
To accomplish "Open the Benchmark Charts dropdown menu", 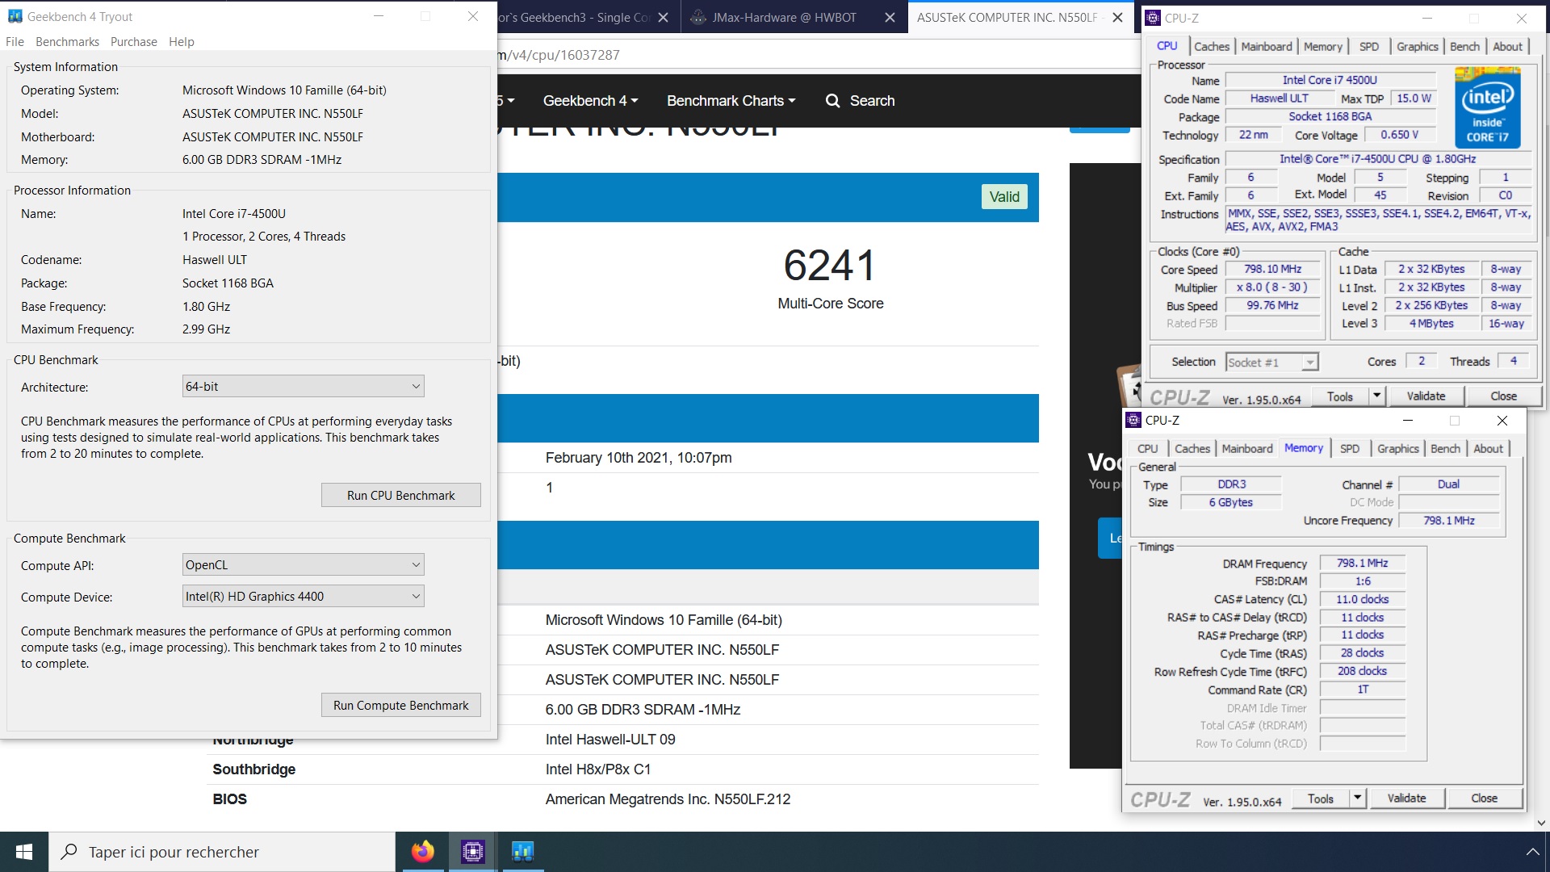I will click(731, 101).
